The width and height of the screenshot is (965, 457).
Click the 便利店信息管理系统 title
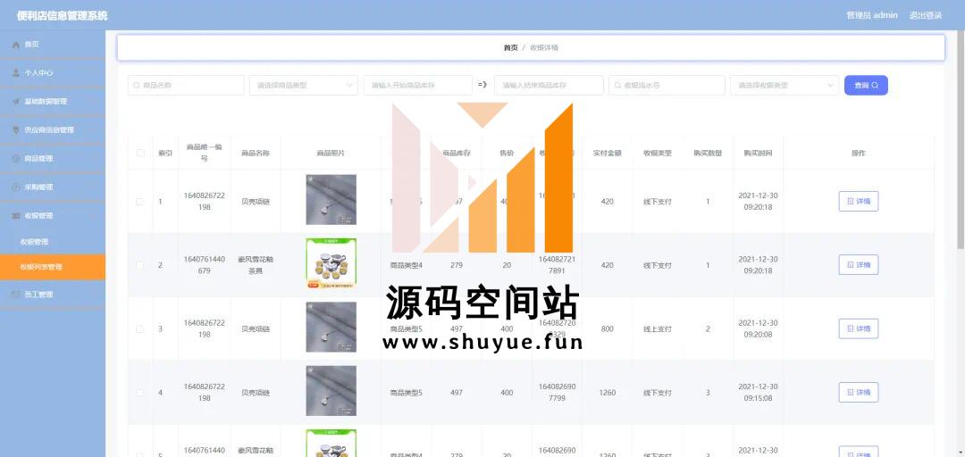[x=63, y=15]
